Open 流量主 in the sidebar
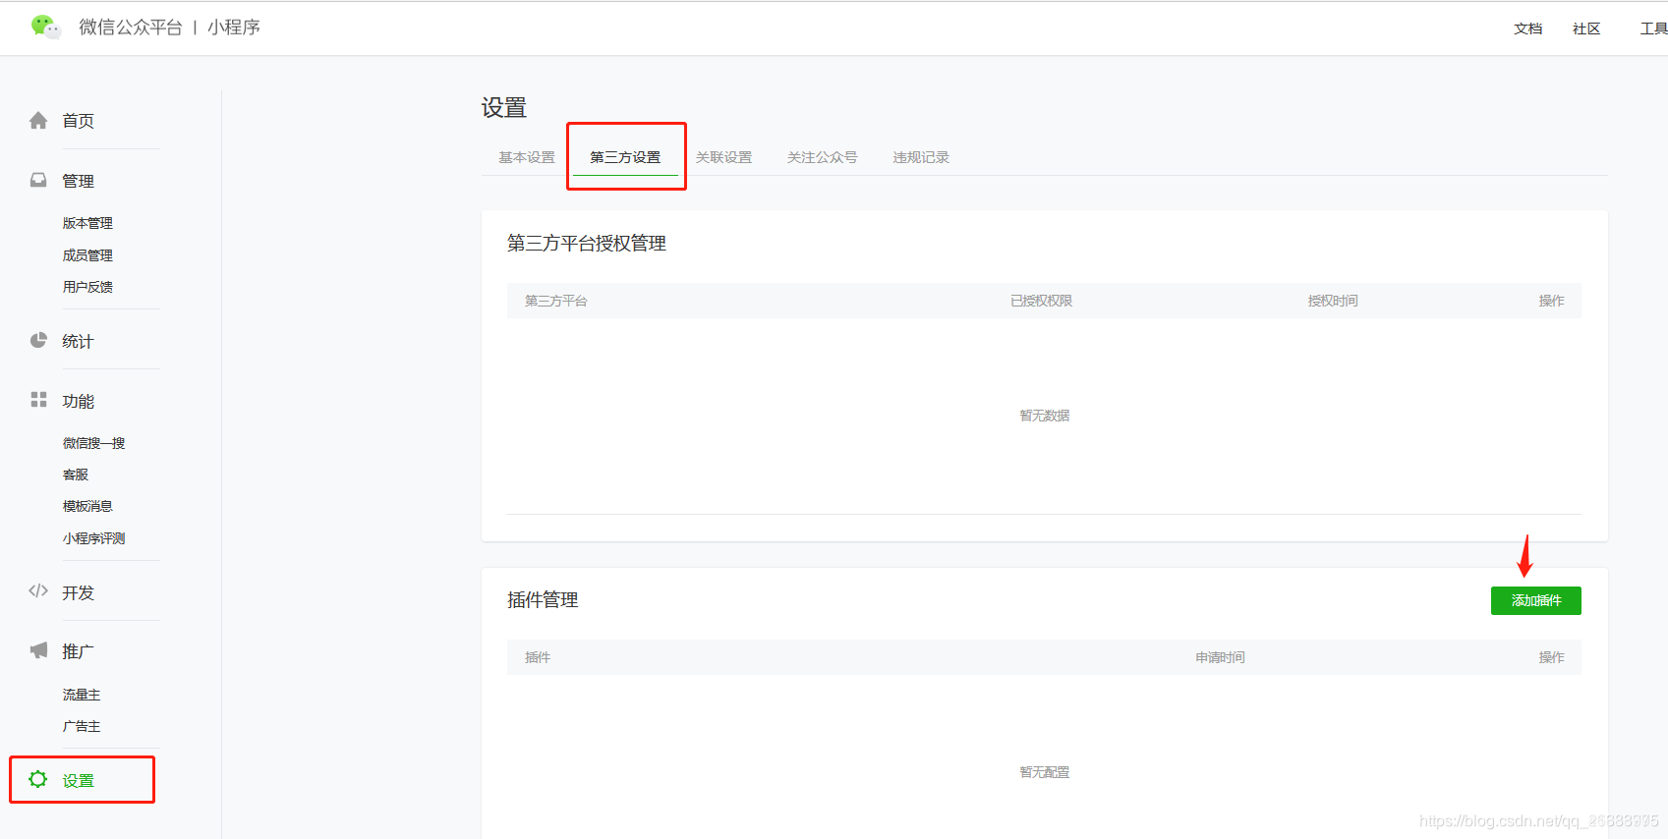The image size is (1668, 839). pyautogui.click(x=82, y=695)
